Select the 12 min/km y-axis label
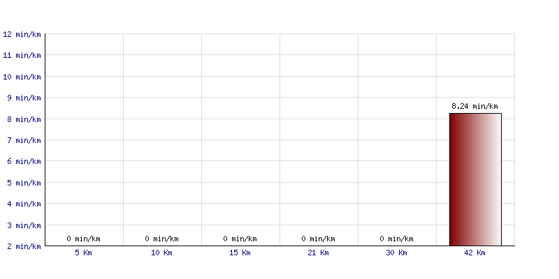Viewport: 559px width, 279px height. [22, 34]
